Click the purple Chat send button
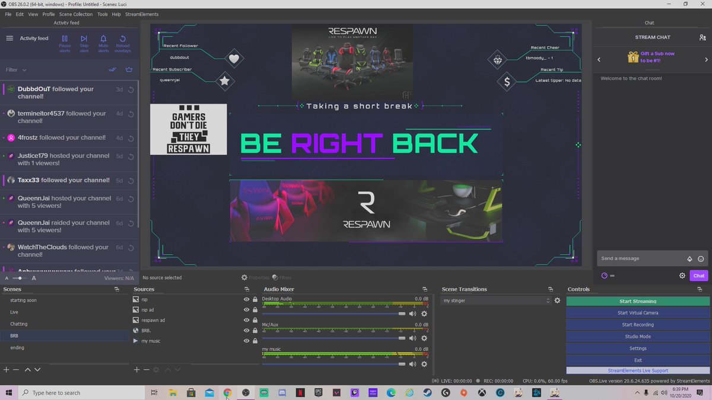This screenshot has height=400, width=712. pyautogui.click(x=699, y=276)
